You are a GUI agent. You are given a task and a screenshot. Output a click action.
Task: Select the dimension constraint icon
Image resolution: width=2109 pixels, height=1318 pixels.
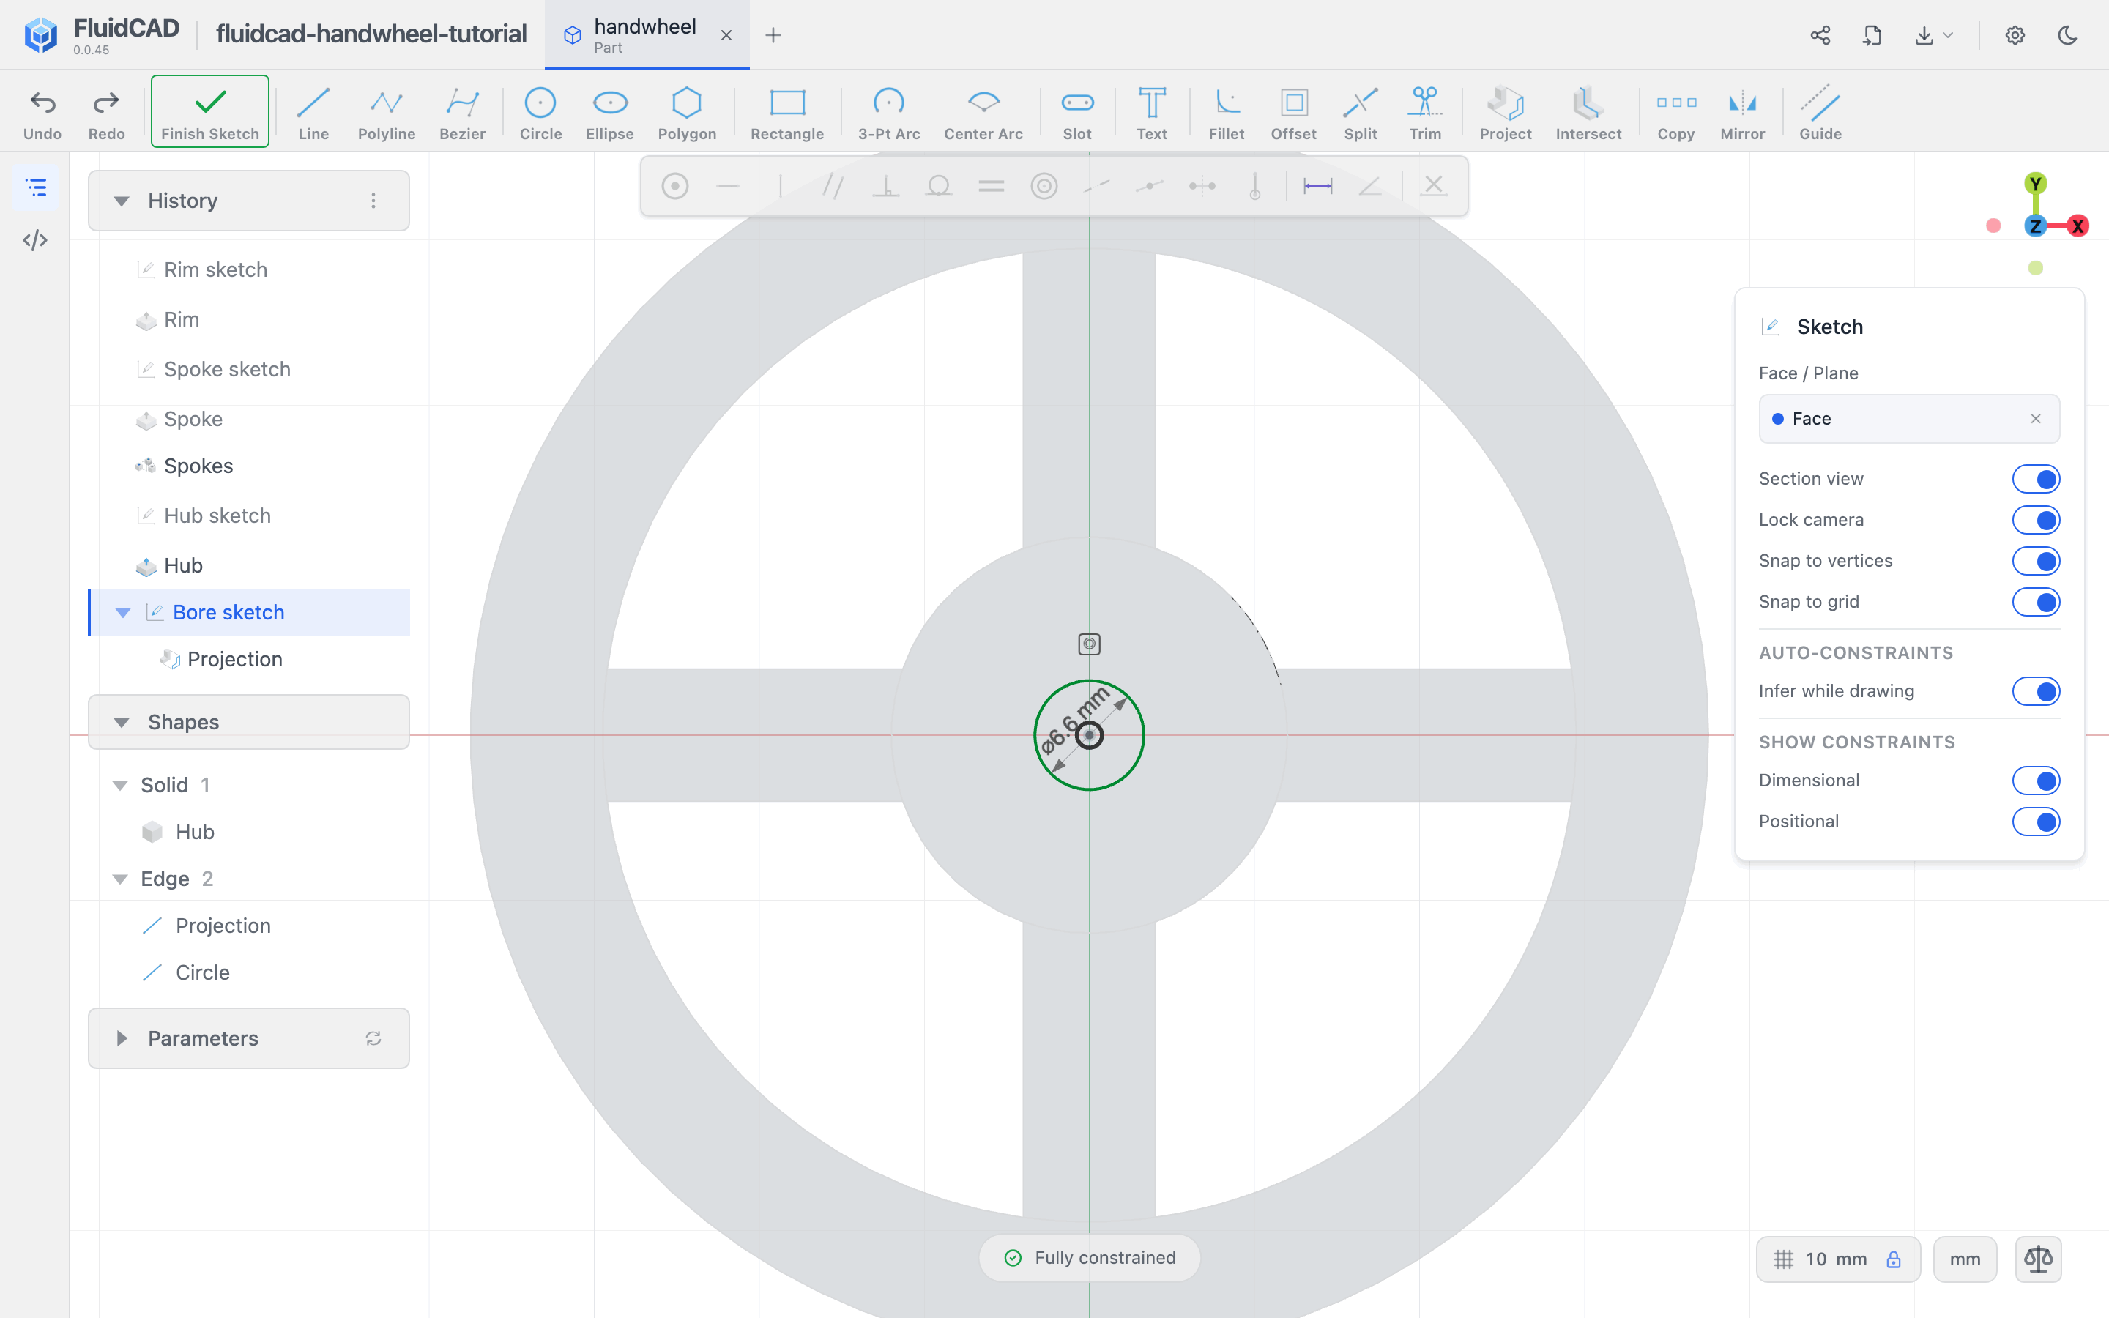(1317, 186)
